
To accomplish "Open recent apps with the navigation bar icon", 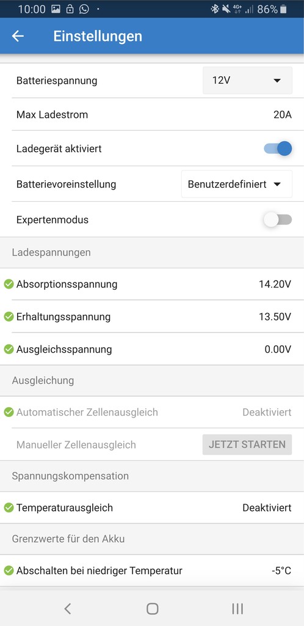I will click(x=237, y=608).
